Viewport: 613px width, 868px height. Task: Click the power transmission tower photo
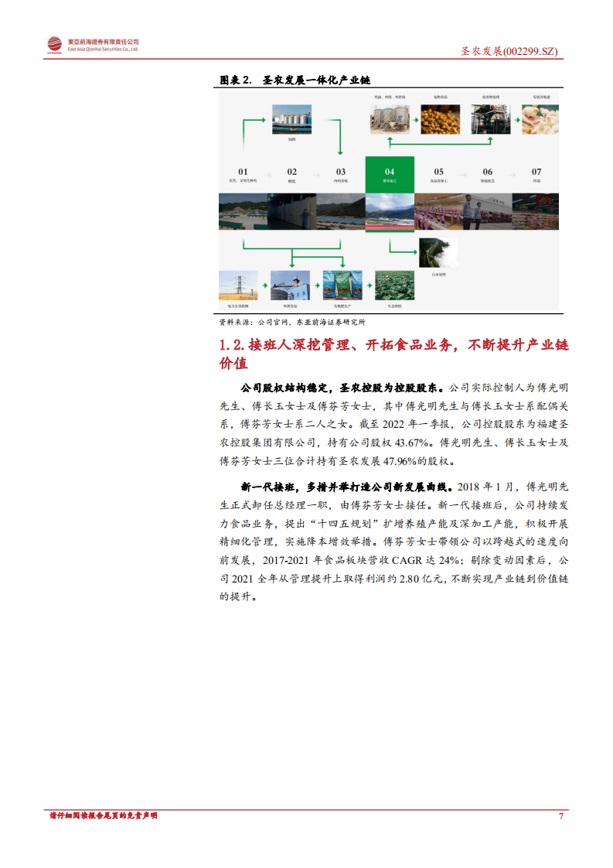pos(238,285)
